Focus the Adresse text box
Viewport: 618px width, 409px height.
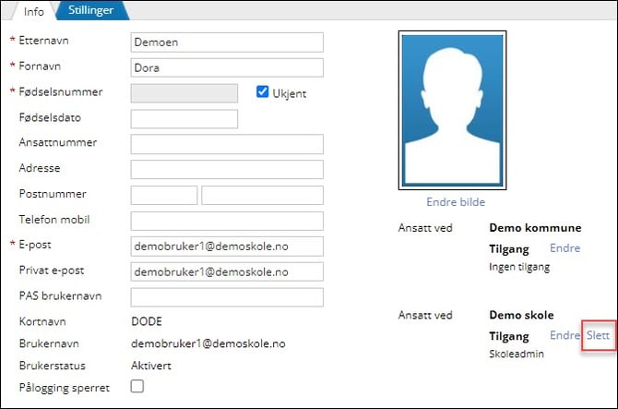227,169
